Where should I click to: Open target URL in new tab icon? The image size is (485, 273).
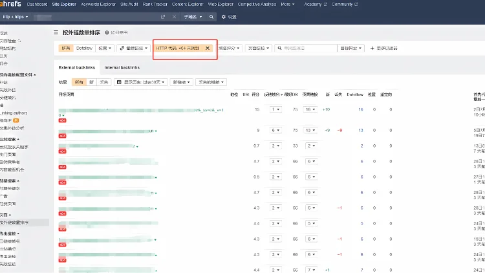click(163, 17)
